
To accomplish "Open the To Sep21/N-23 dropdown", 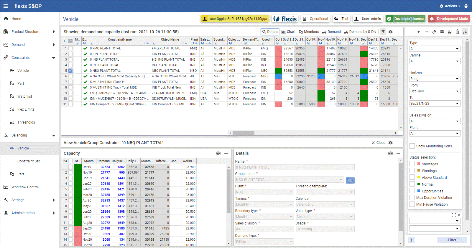I will pyautogui.click(x=435, y=104).
